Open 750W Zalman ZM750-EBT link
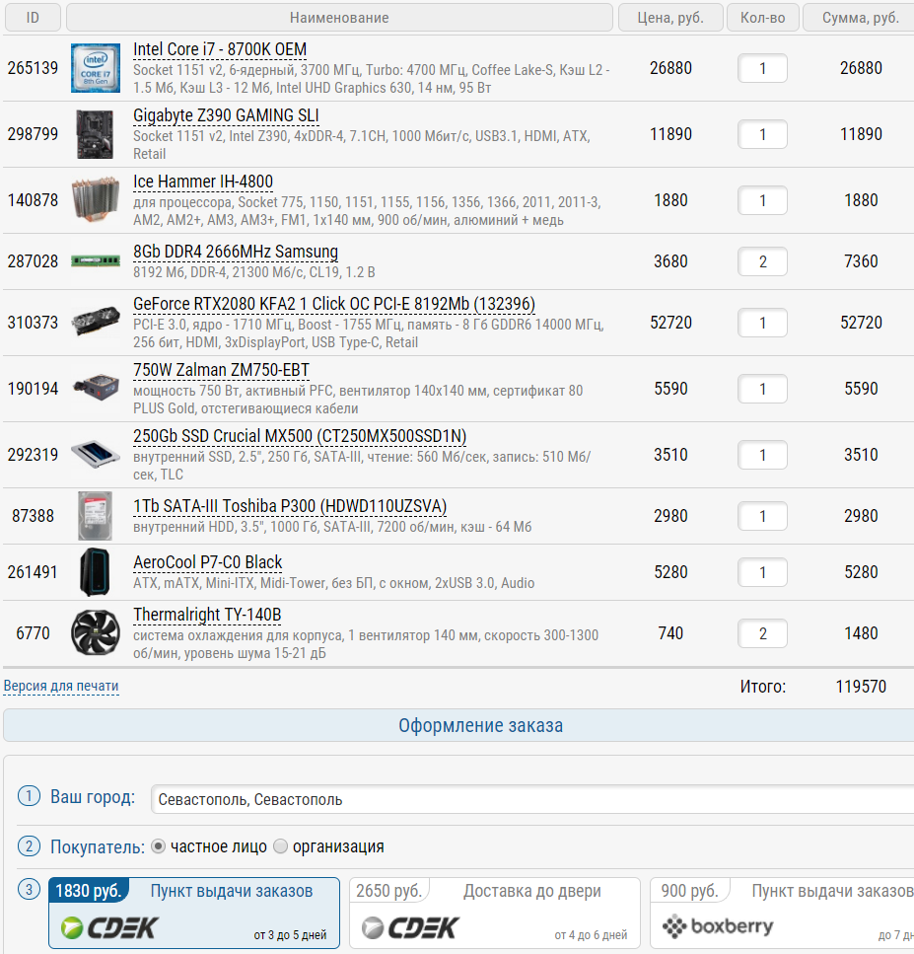 click(x=222, y=371)
